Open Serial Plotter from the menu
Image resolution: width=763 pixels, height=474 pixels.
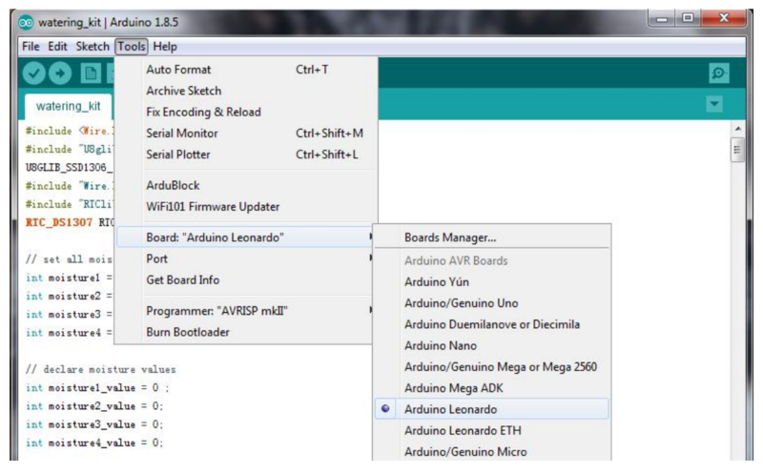tap(246, 155)
